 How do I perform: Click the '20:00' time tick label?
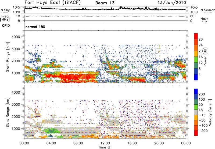[159, 143]
